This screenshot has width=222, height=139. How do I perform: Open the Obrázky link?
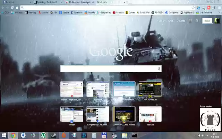181,21
